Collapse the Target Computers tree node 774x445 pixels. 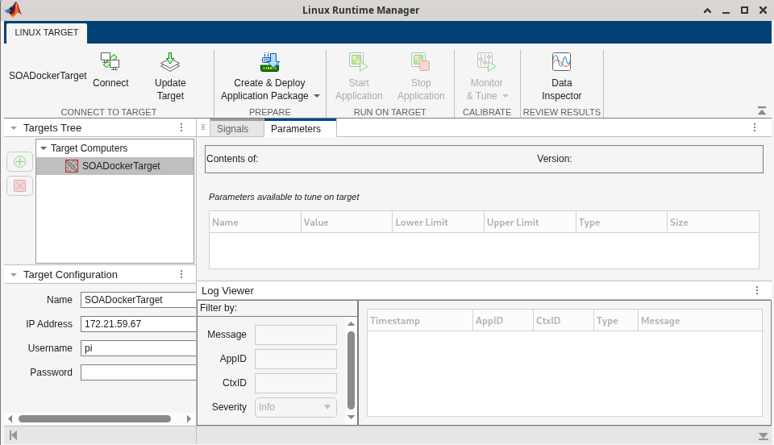[44, 148]
